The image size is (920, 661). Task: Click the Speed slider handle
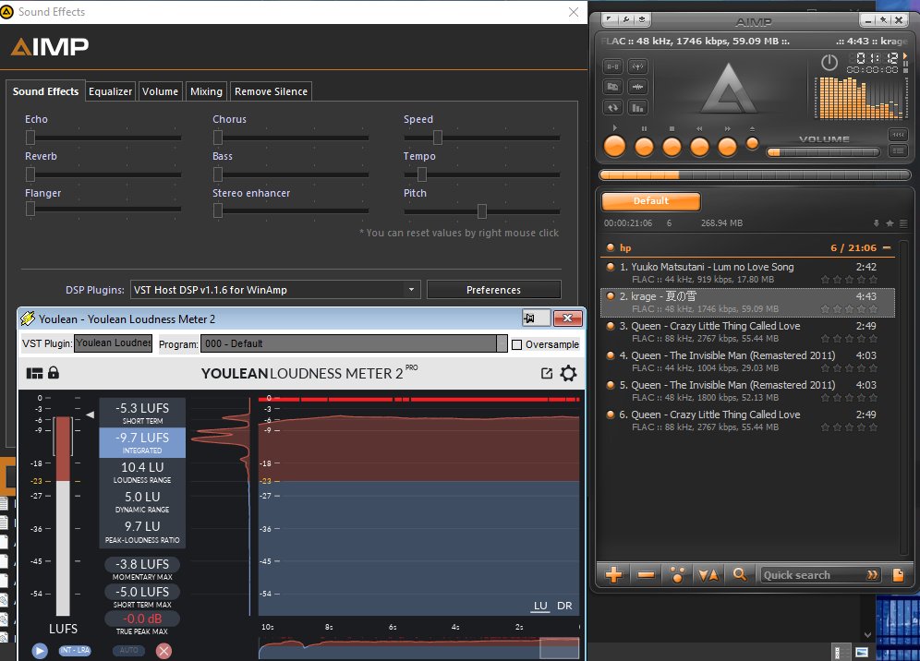438,138
